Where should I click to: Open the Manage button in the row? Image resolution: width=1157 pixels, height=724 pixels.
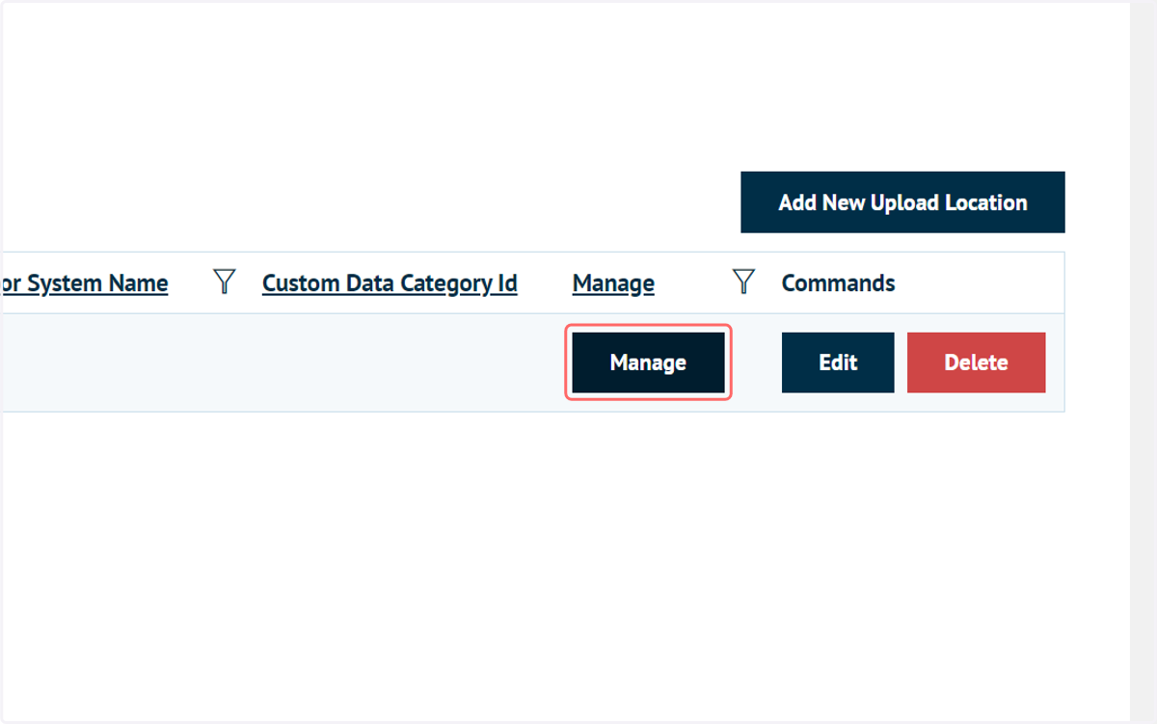(648, 362)
